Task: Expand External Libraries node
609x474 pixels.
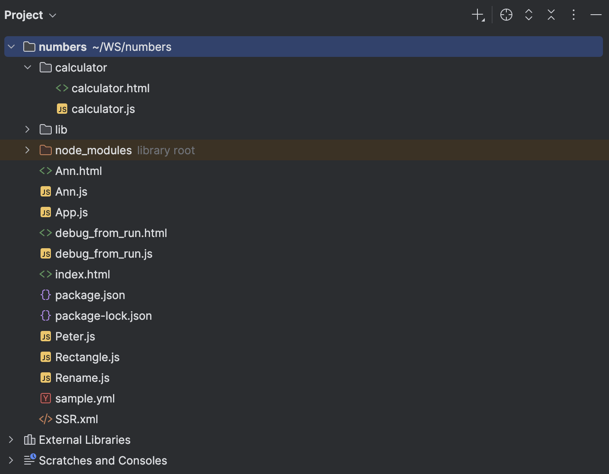Action: coord(11,440)
